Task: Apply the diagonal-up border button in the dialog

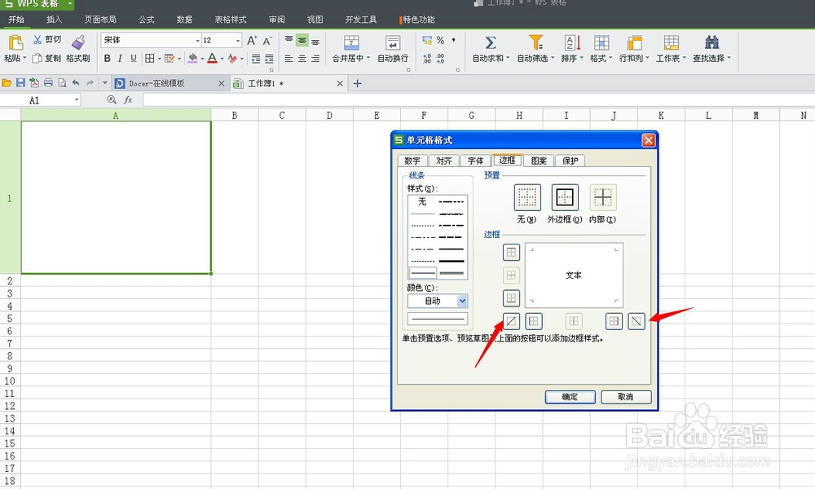Action: (x=512, y=321)
